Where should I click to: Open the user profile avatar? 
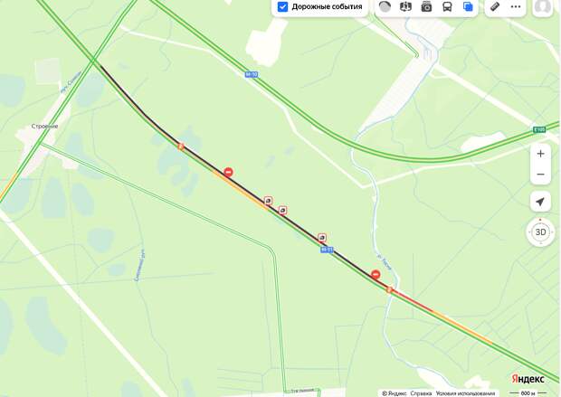pos(543,6)
